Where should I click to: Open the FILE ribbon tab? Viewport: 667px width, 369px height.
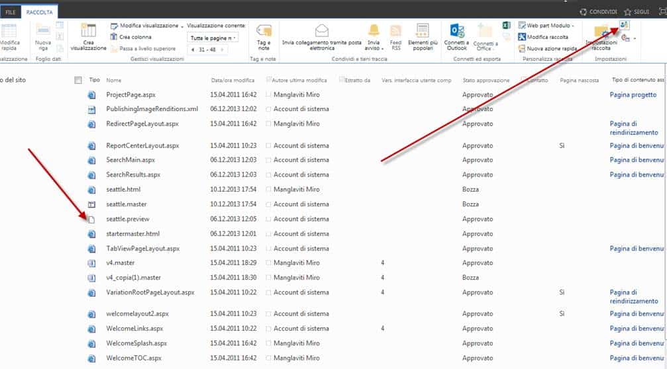click(x=10, y=12)
